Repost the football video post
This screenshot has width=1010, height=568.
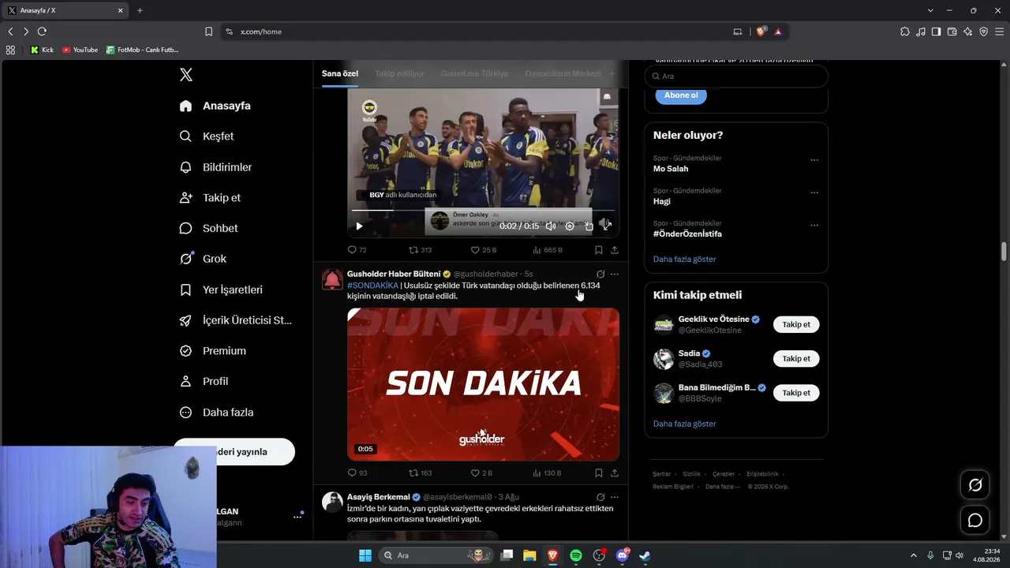pos(420,250)
